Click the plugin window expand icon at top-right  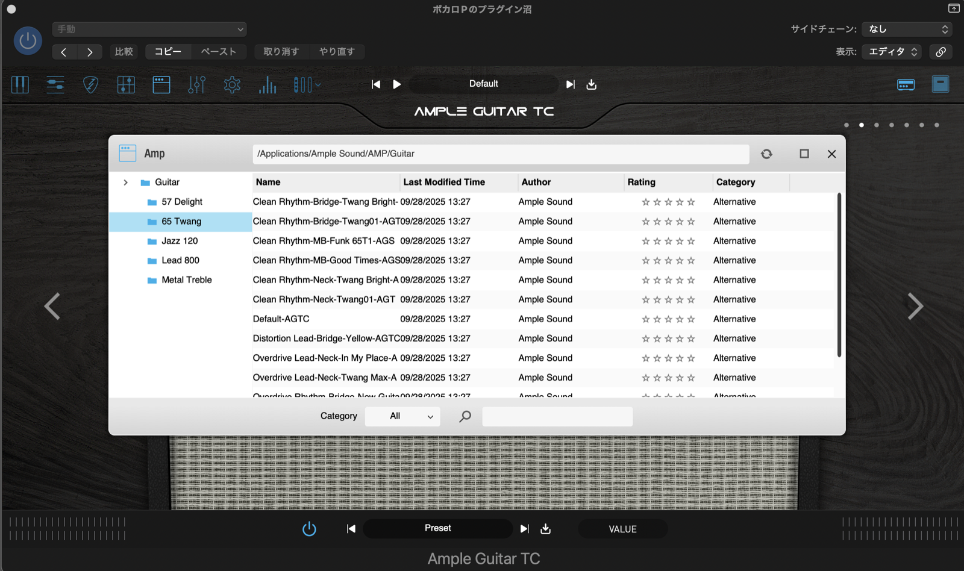[x=954, y=8]
